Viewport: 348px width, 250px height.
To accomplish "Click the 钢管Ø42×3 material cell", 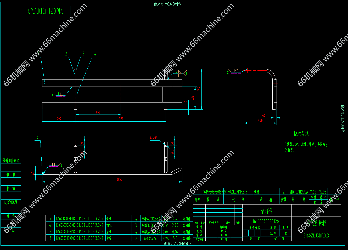I will (151, 238).
